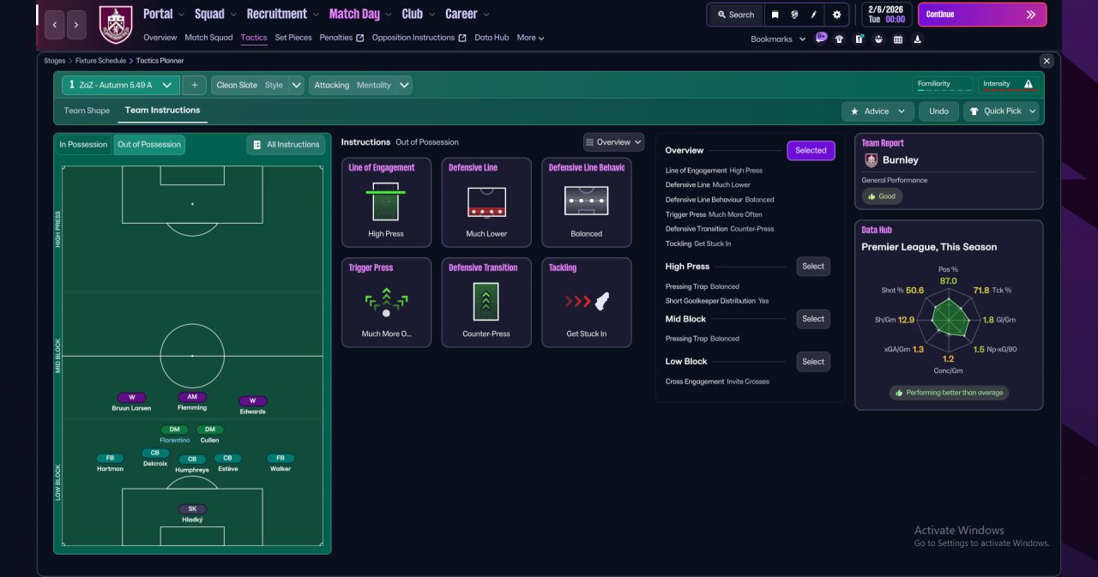Click the Continue button

pyautogui.click(x=982, y=15)
